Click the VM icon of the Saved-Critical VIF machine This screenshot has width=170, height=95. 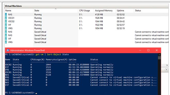click(x=6, y=39)
